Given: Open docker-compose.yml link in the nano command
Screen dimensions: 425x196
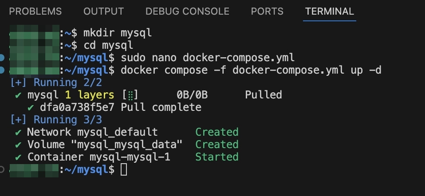Looking at the screenshot, I should [x=238, y=58].
